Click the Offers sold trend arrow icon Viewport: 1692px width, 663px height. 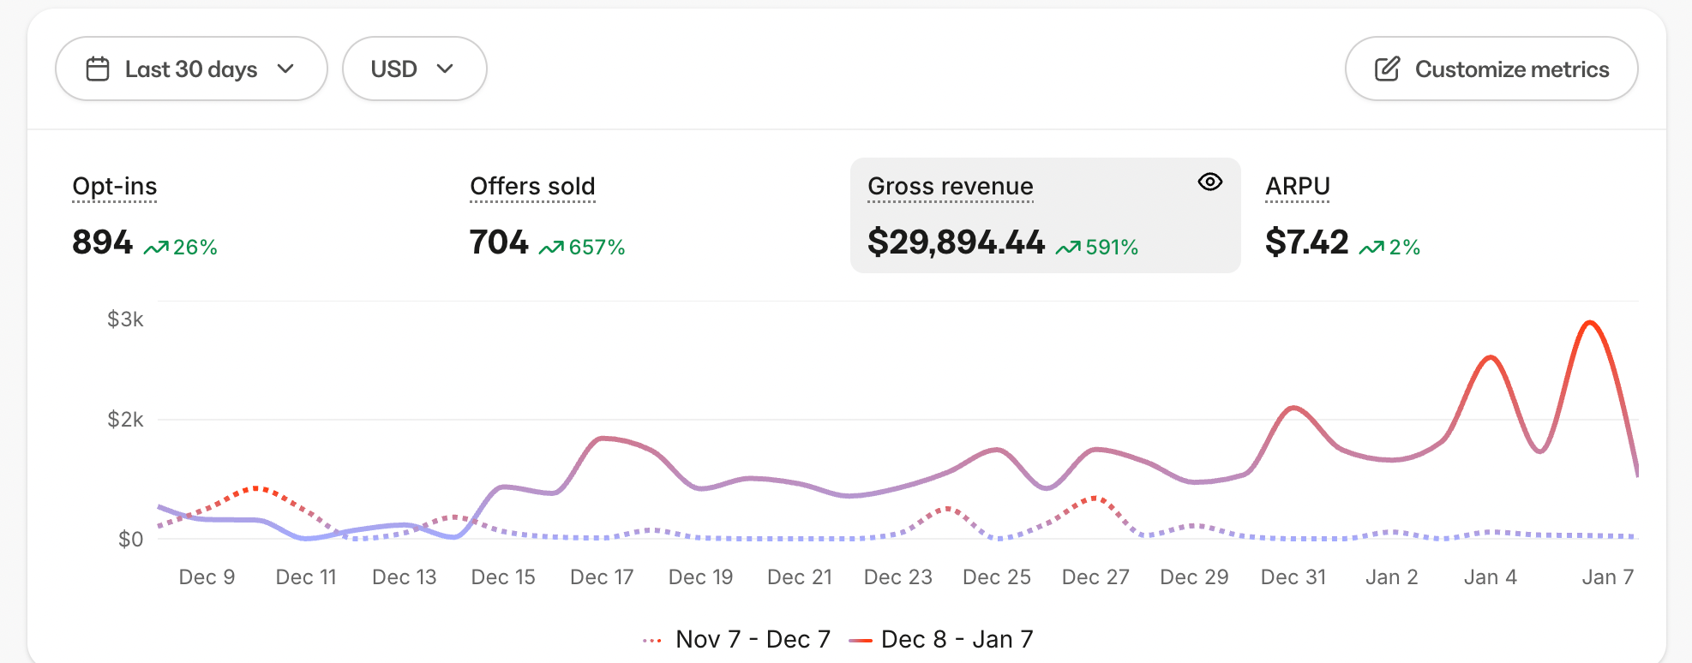click(551, 248)
